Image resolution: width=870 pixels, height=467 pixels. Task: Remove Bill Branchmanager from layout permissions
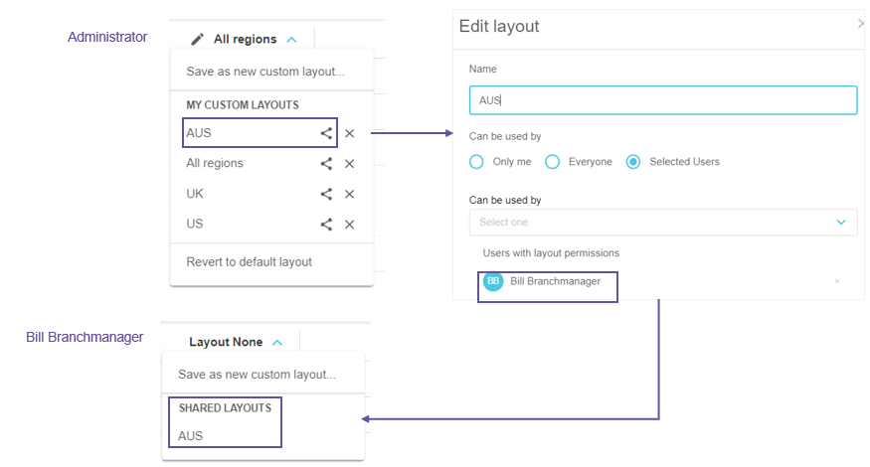(x=837, y=282)
